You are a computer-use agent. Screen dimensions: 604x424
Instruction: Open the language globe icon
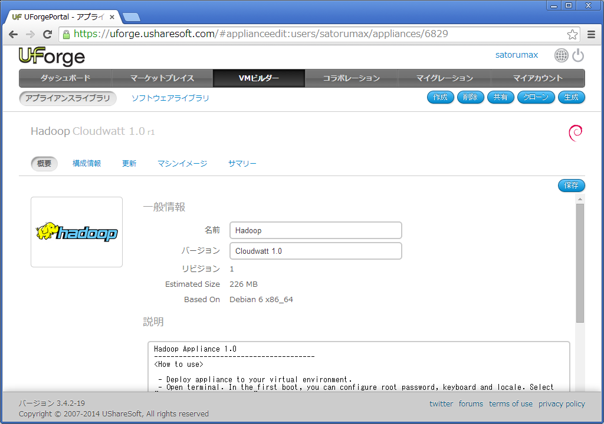pyautogui.click(x=562, y=55)
